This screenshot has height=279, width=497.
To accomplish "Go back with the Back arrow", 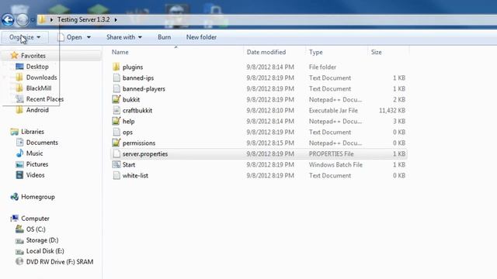I will (x=8, y=19).
